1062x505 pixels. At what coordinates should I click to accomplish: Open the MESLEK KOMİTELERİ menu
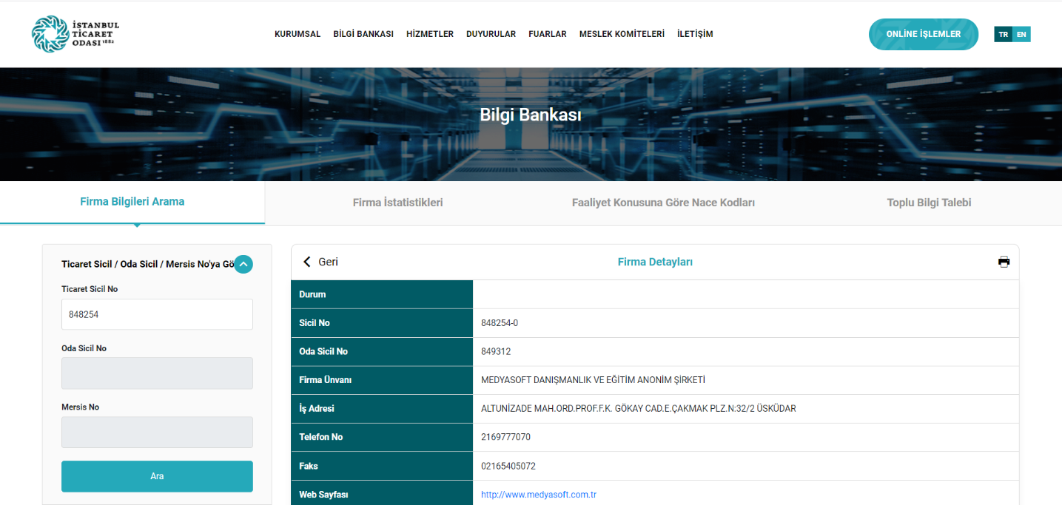tap(622, 34)
